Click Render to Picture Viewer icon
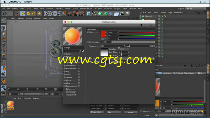This screenshot has height=118, width=210. (x=76, y=14)
